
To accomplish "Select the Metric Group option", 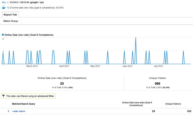I will (x=11, y=21).
